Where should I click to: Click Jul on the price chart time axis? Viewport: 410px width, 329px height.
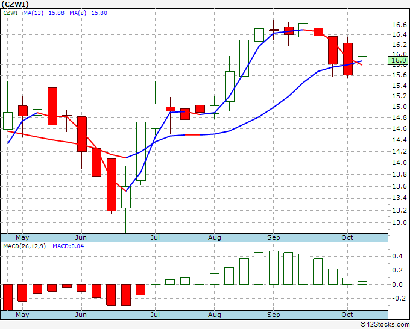(155, 238)
